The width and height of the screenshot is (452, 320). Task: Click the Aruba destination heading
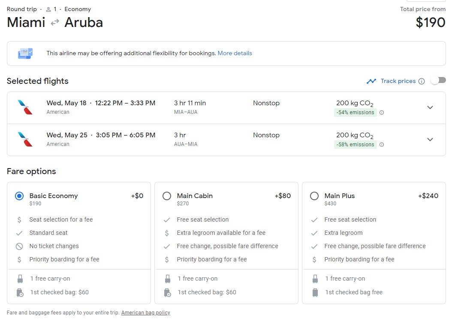point(84,22)
